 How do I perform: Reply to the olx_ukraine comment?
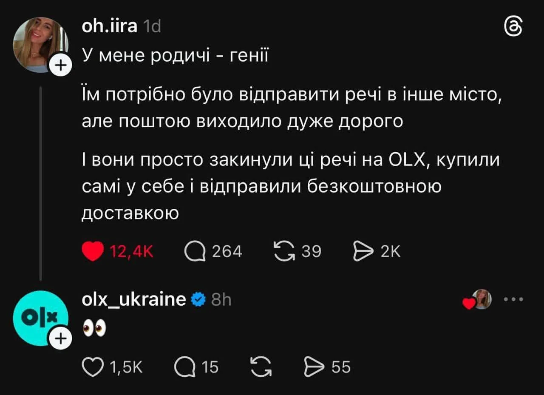pyautogui.click(x=184, y=367)
